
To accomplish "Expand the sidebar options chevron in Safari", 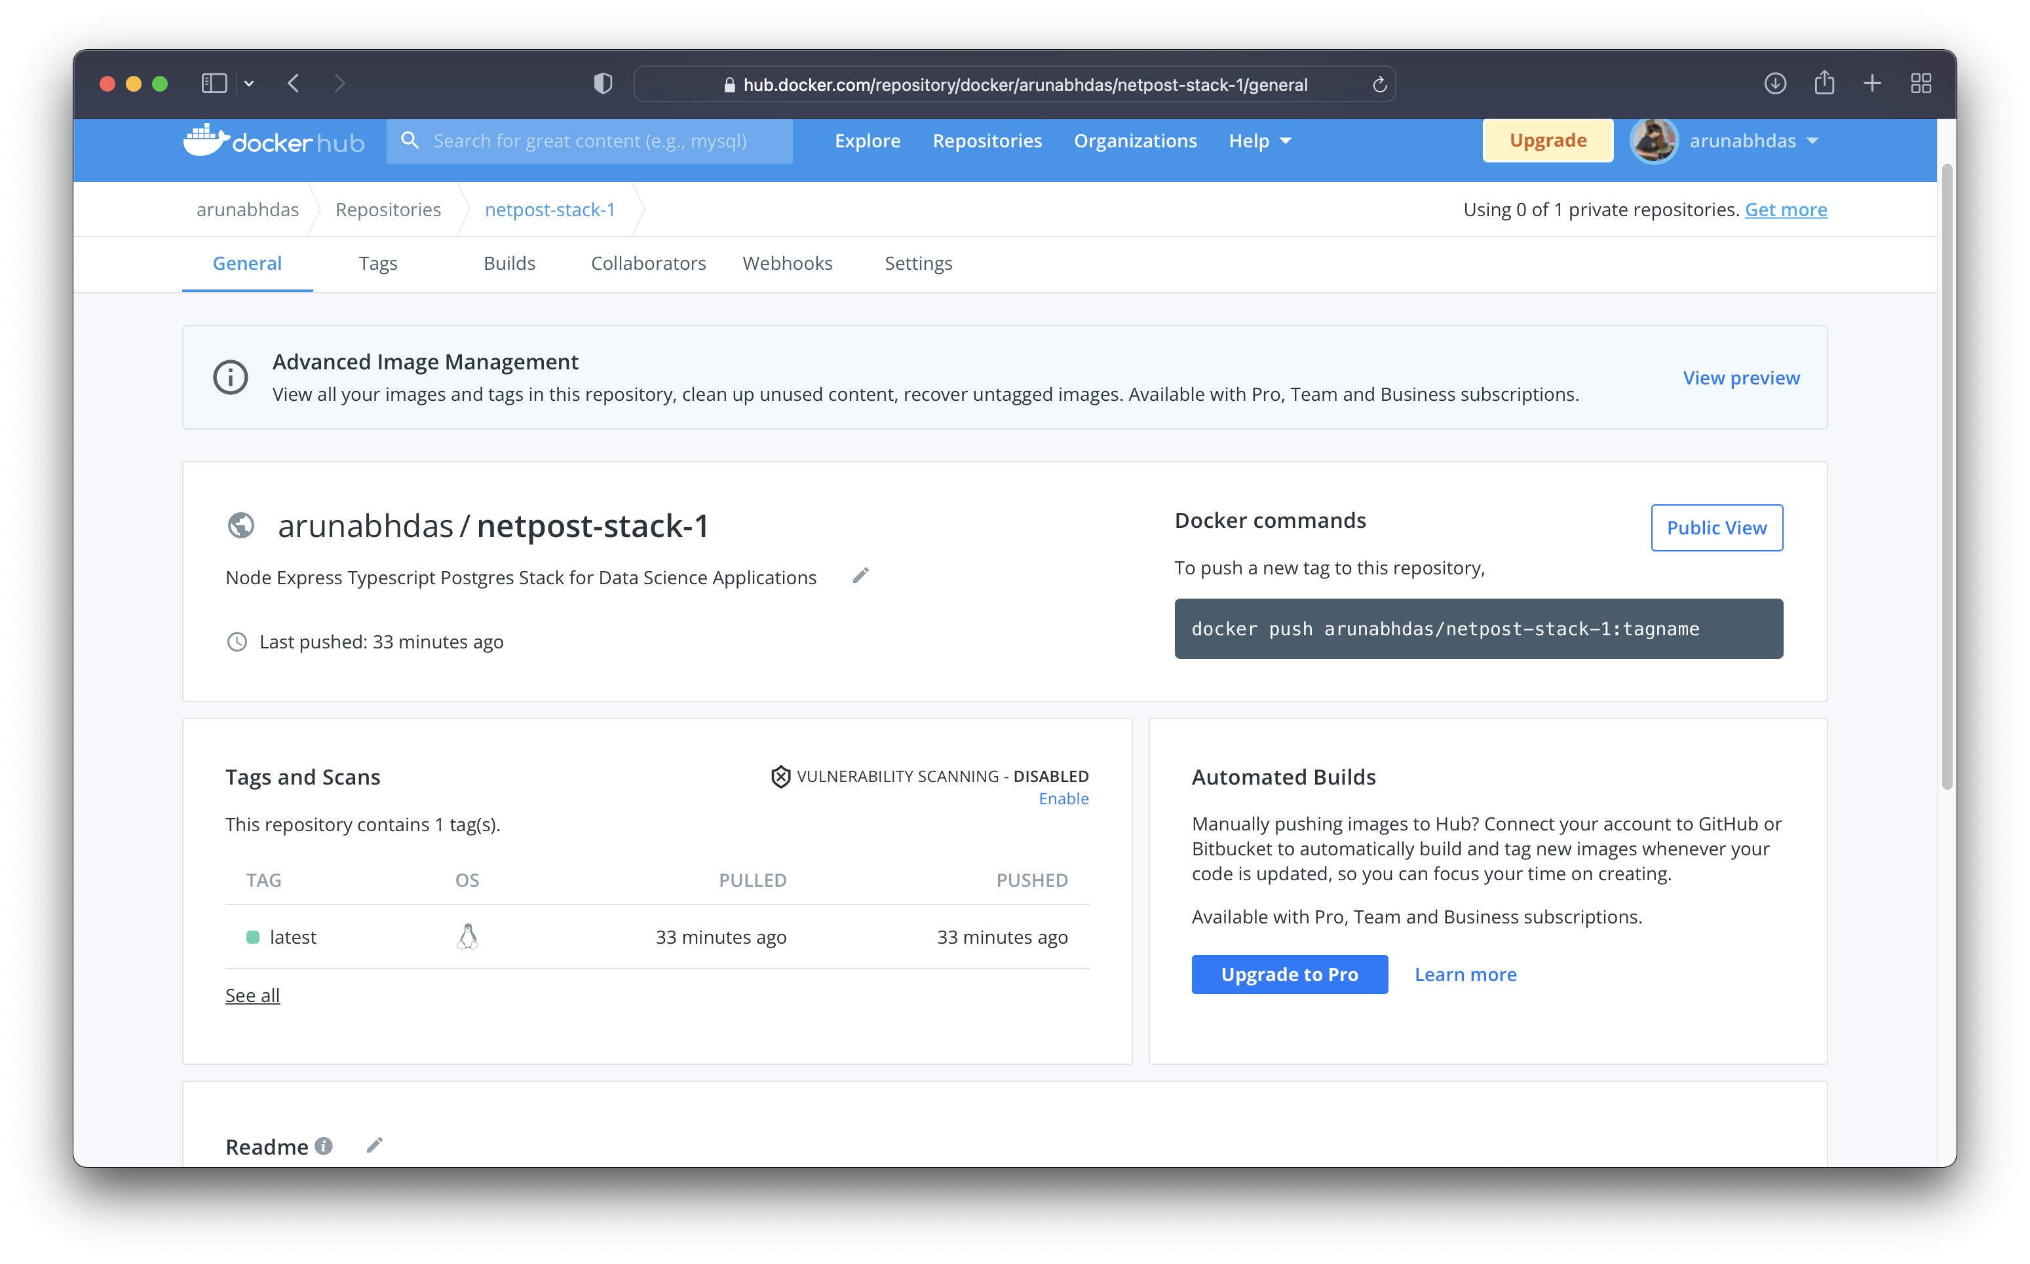I will pos(249,84).
